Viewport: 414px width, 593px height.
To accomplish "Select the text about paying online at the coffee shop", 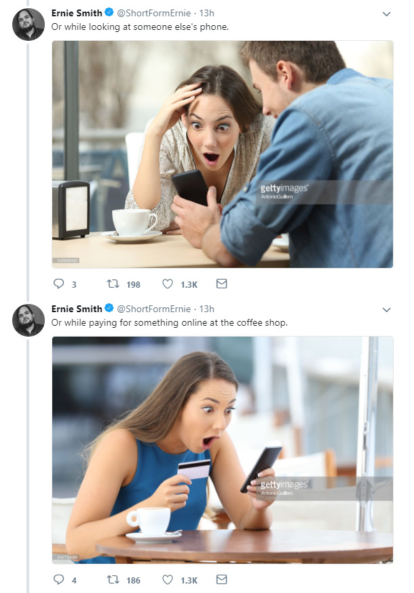I will pos(170,322).
